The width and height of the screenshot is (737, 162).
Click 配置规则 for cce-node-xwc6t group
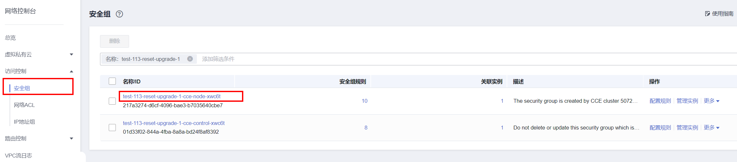pyautogui.click(x=660, y=101)
